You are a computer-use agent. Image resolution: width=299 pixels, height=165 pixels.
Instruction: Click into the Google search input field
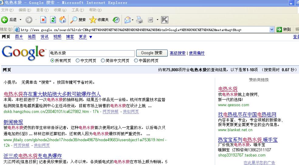coord(92,53)
